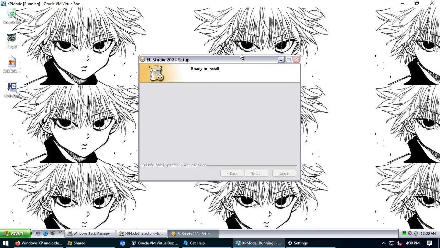440x248 pixels.
Task: Expand the XP quick launch overflow chevron
Action: coord(60,232)
